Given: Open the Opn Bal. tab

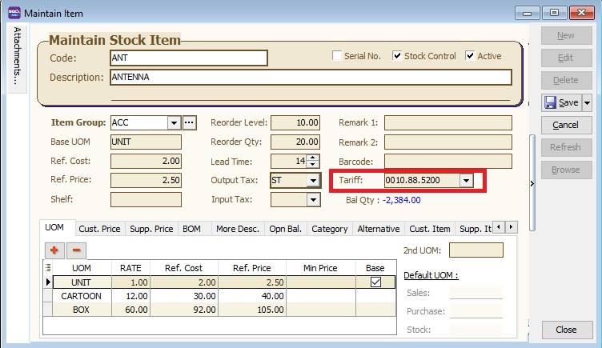Looking at the screenshot, I should pos(285,229).
